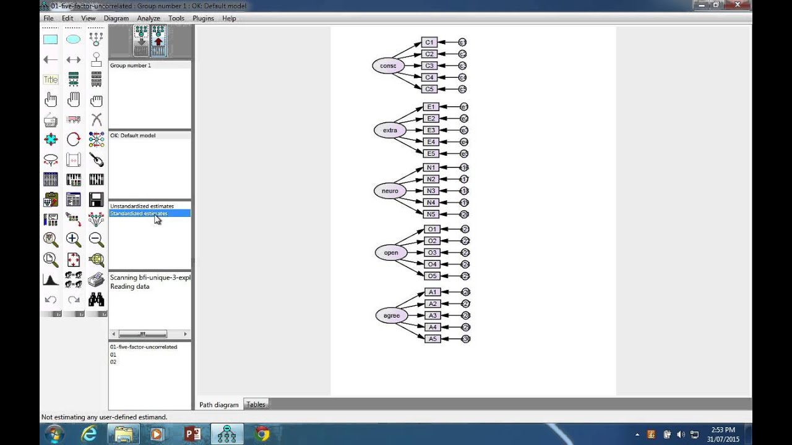Select the draw unobserved variable ellipse tool
The height and width of the screenshot is (445, 792).
74,40
